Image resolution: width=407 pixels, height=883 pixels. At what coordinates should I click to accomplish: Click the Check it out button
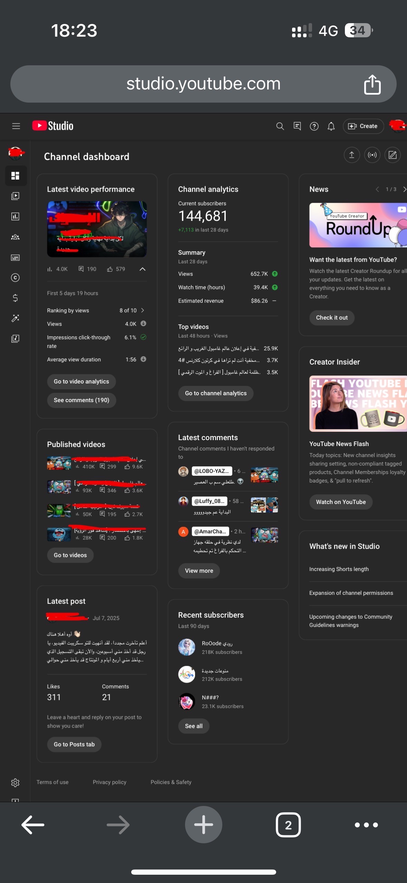click(x=332, y=317)
